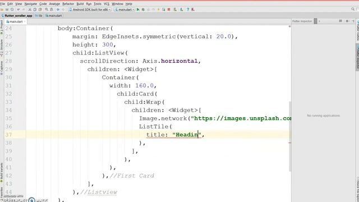This screenshot has width=359, height=202.
Task: Click Axis.horizontal on line 28
Action: point(170,61)
